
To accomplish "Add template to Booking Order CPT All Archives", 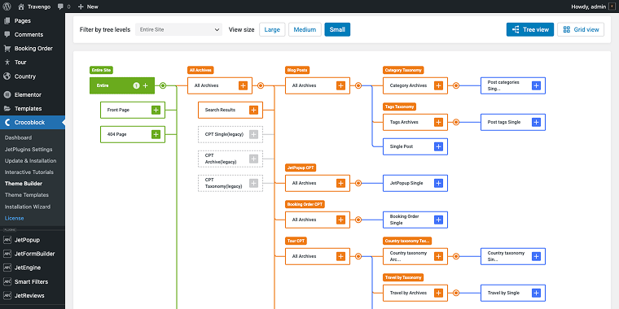I will point(340,220).
